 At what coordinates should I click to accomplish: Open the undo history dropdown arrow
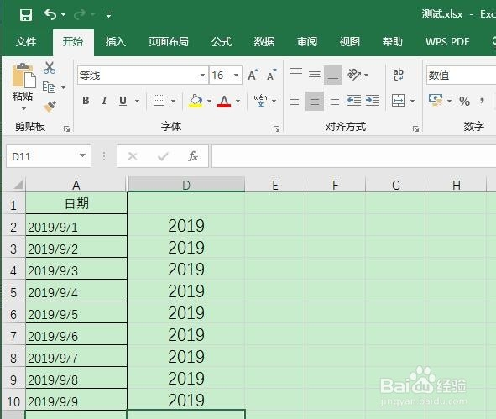pyautogui.click(x=63, y=14)
